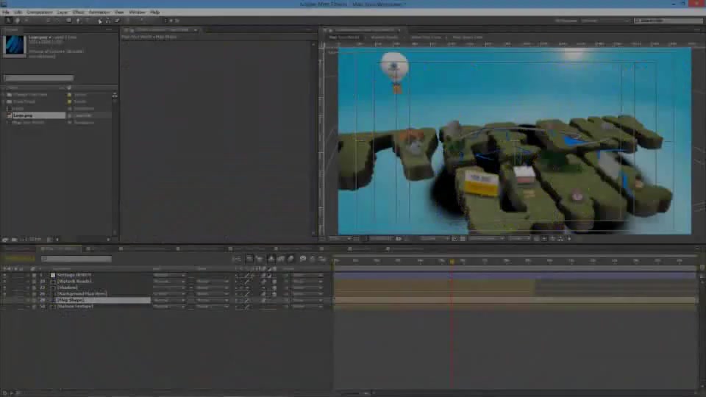Open the viewer magnification dropdown
This screenshot has width=706, height=397.
coord(340,238)
